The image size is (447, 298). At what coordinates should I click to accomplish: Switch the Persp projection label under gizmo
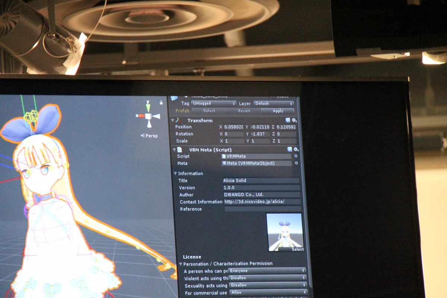click(149, 136)
